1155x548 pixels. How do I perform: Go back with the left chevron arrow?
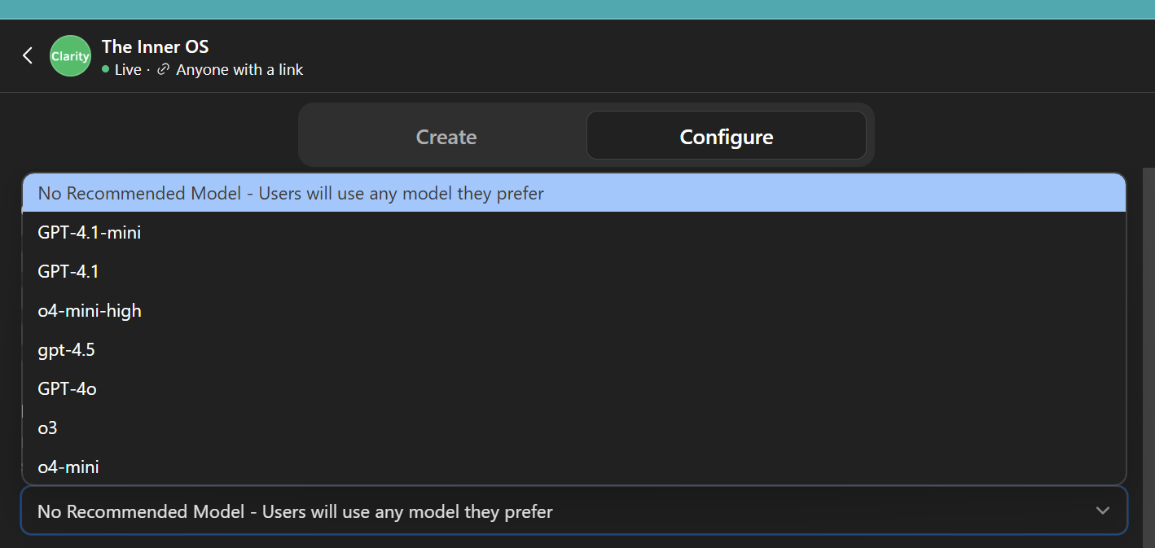(28, 55)
